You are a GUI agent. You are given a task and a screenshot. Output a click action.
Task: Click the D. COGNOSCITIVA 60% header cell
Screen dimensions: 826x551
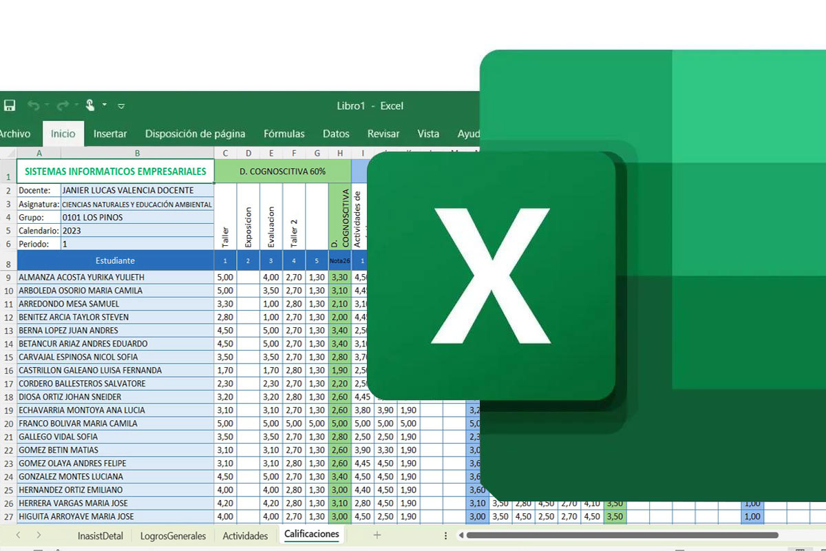point(283,171)
